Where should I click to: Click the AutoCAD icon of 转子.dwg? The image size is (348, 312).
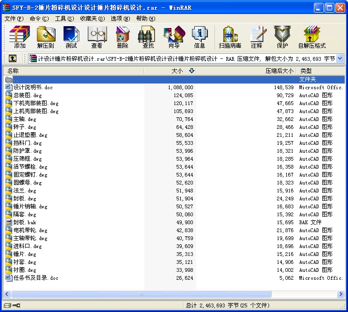pos(8,127)
